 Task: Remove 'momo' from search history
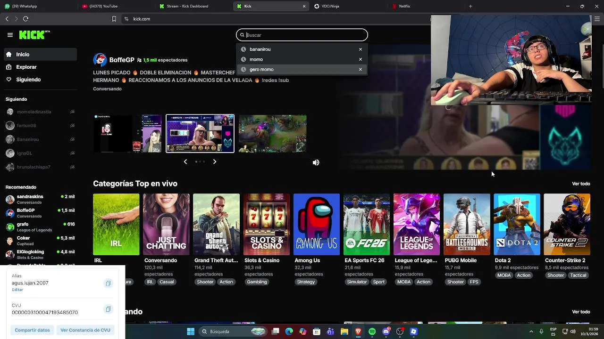coord(361,59)
